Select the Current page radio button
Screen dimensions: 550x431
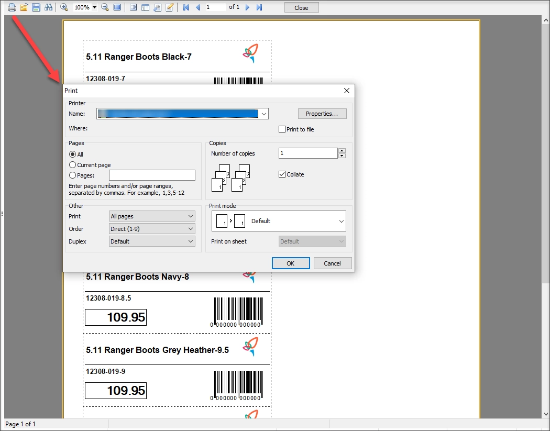coord(73,165)
